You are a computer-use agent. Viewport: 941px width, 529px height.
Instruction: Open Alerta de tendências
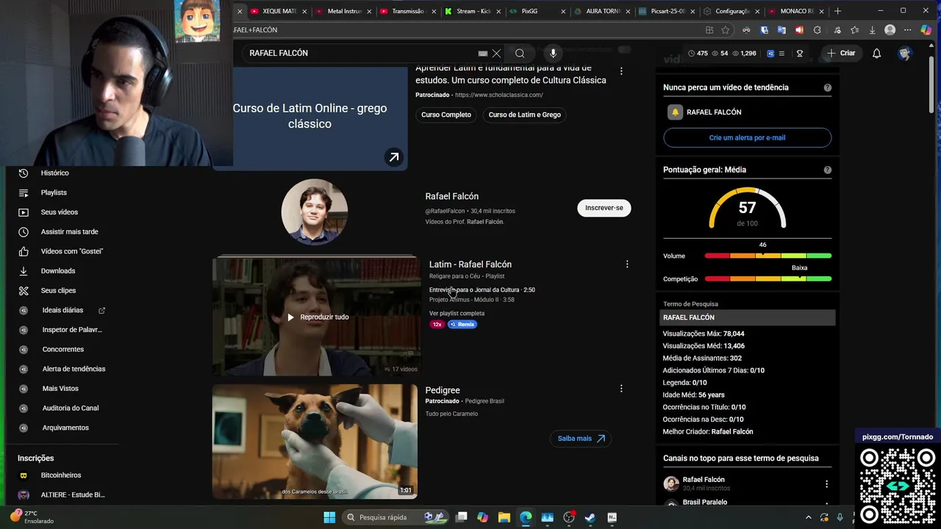(x=74, y=369)
